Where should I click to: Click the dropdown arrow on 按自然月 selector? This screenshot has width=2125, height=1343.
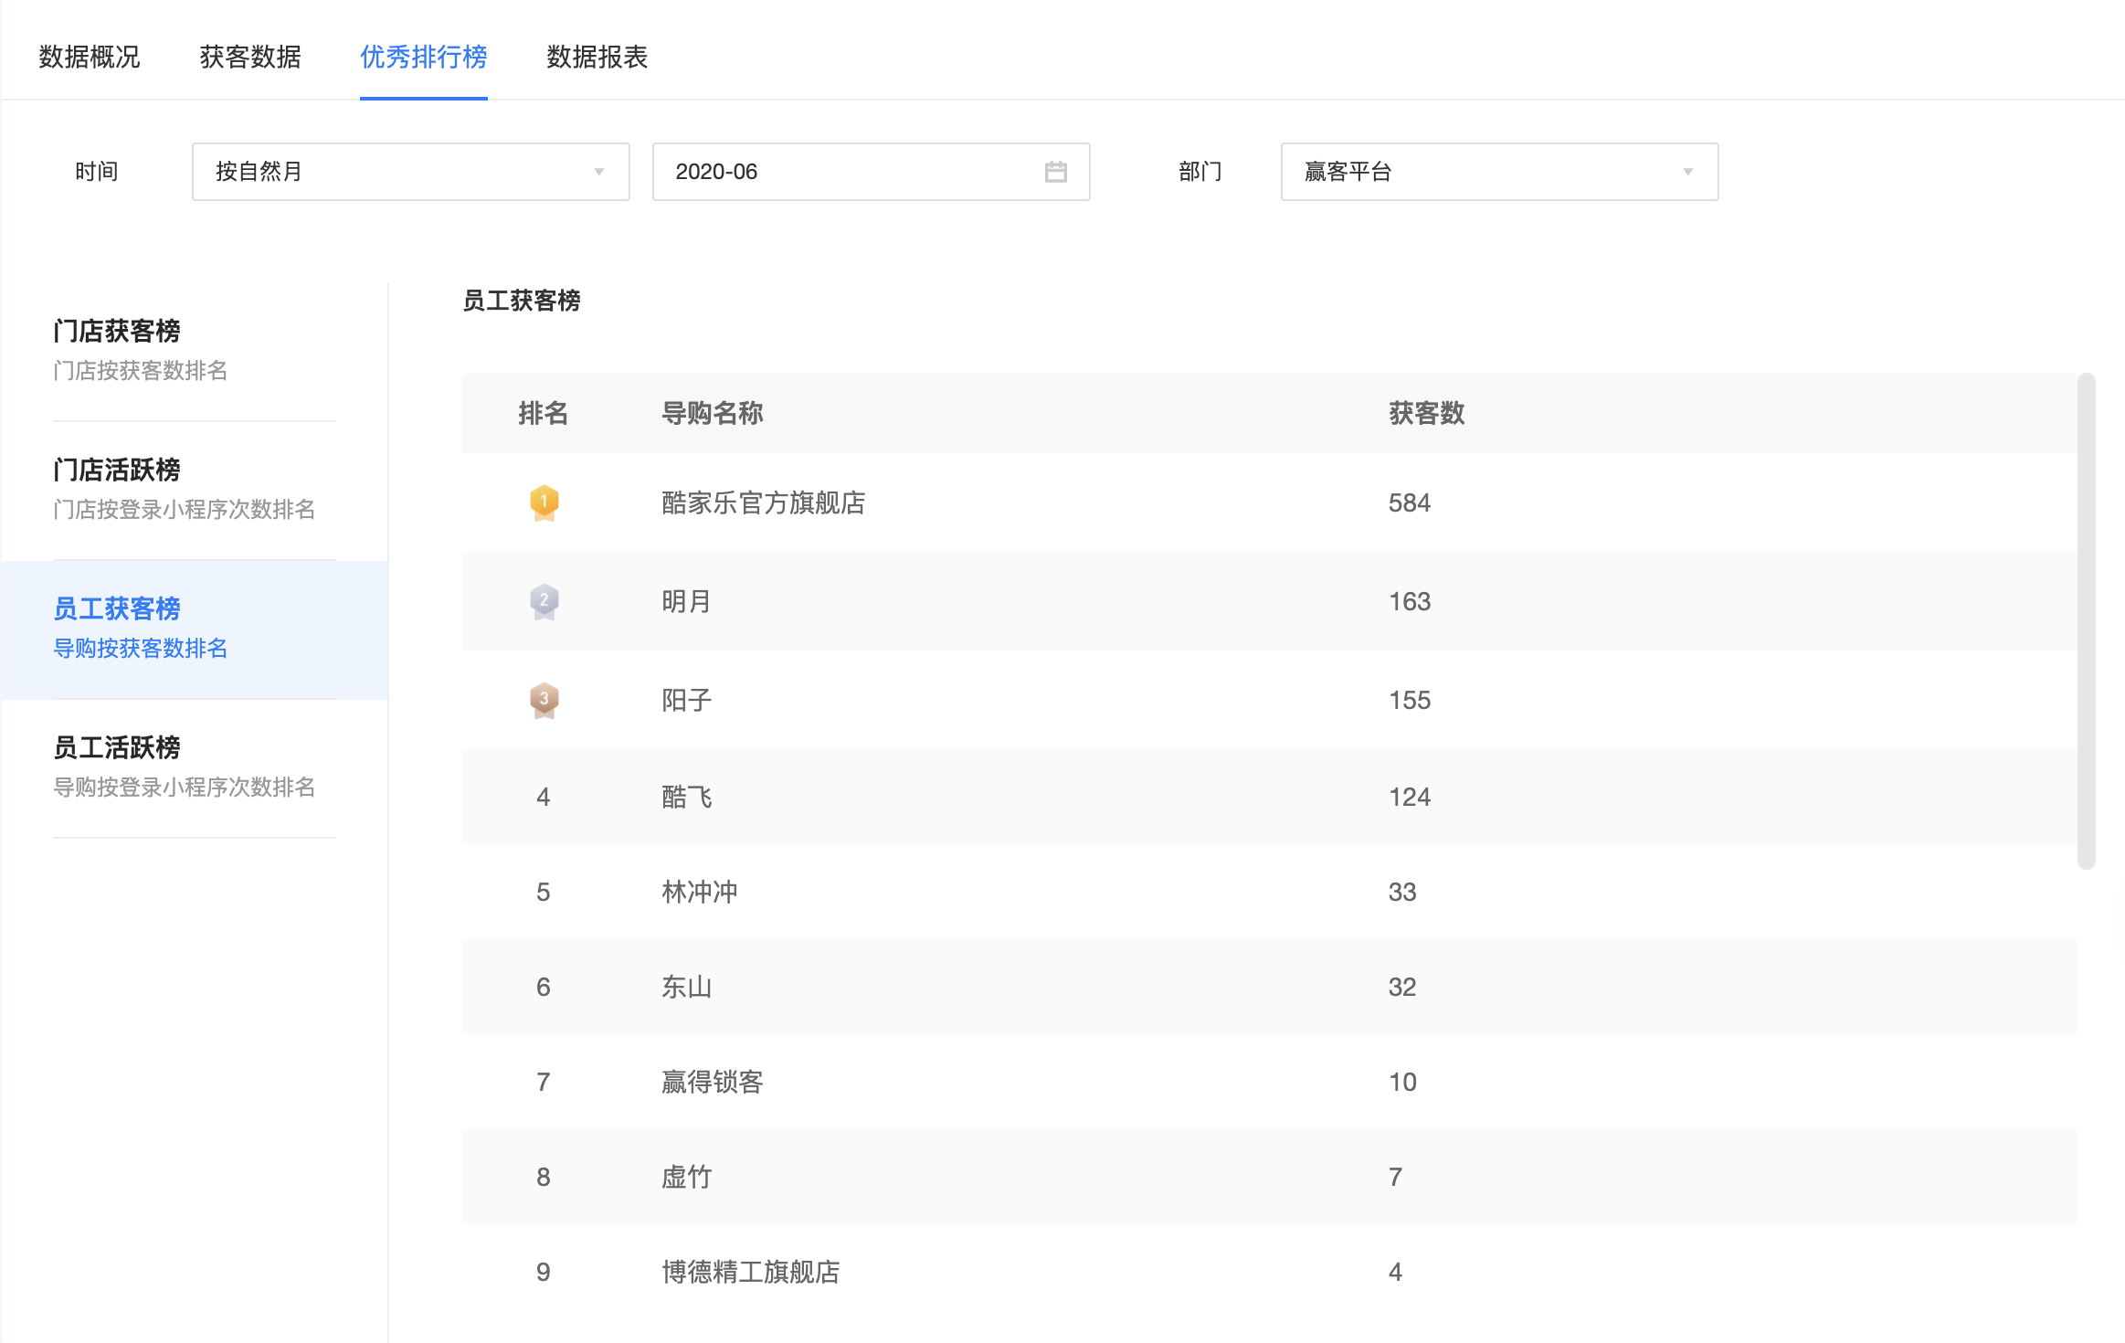point(600,172)
